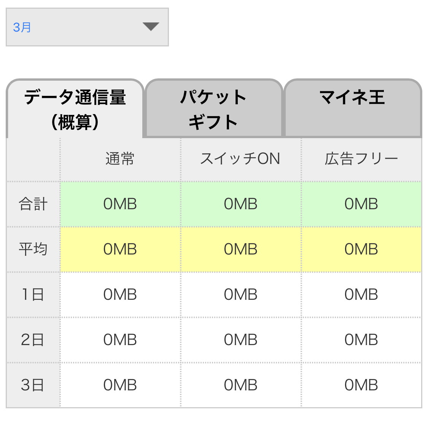
Task: Switch to the データ通信量(概算) tab
Action: coord(75,109)
